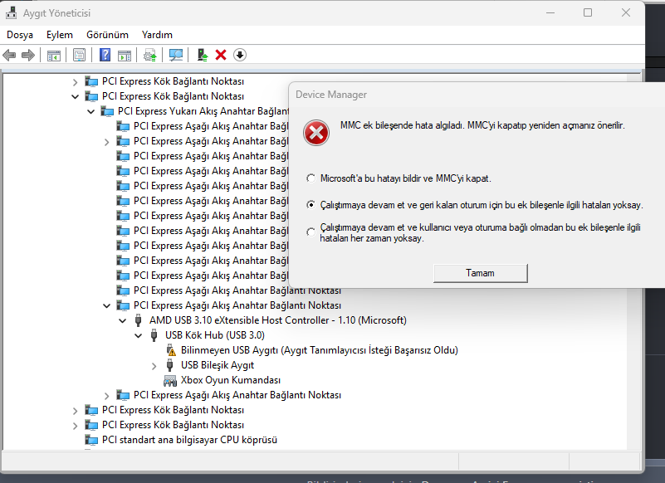Viewport: 665px width, 483px height.
Task: Click the gear Add drivers toolbar icon
Action: click(150, 55)
